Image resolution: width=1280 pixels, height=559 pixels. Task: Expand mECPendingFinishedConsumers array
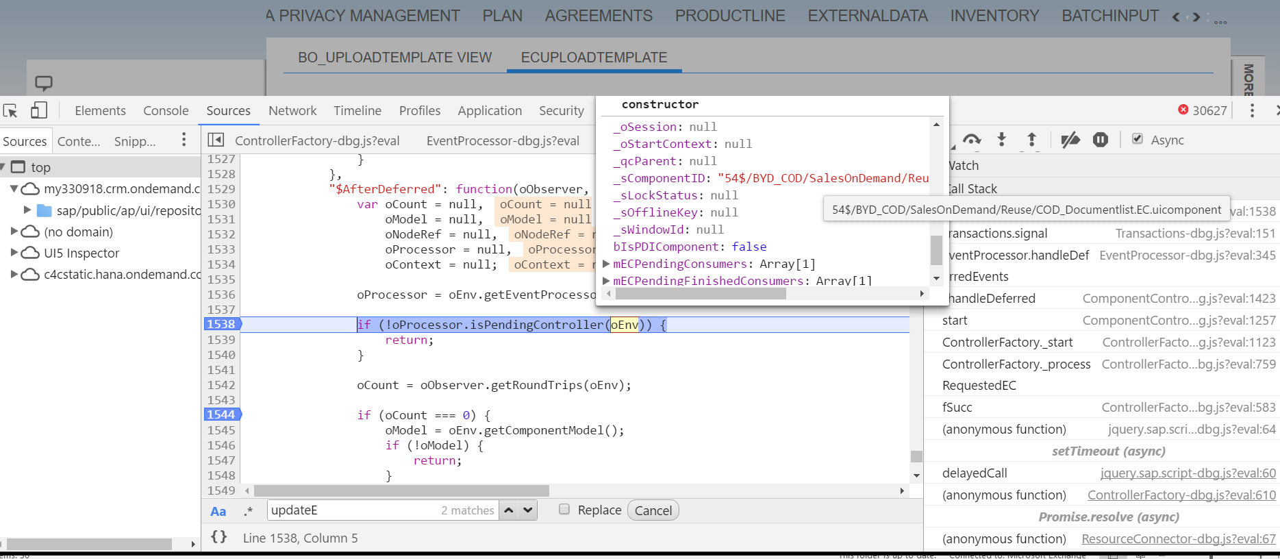click(606, 280)
